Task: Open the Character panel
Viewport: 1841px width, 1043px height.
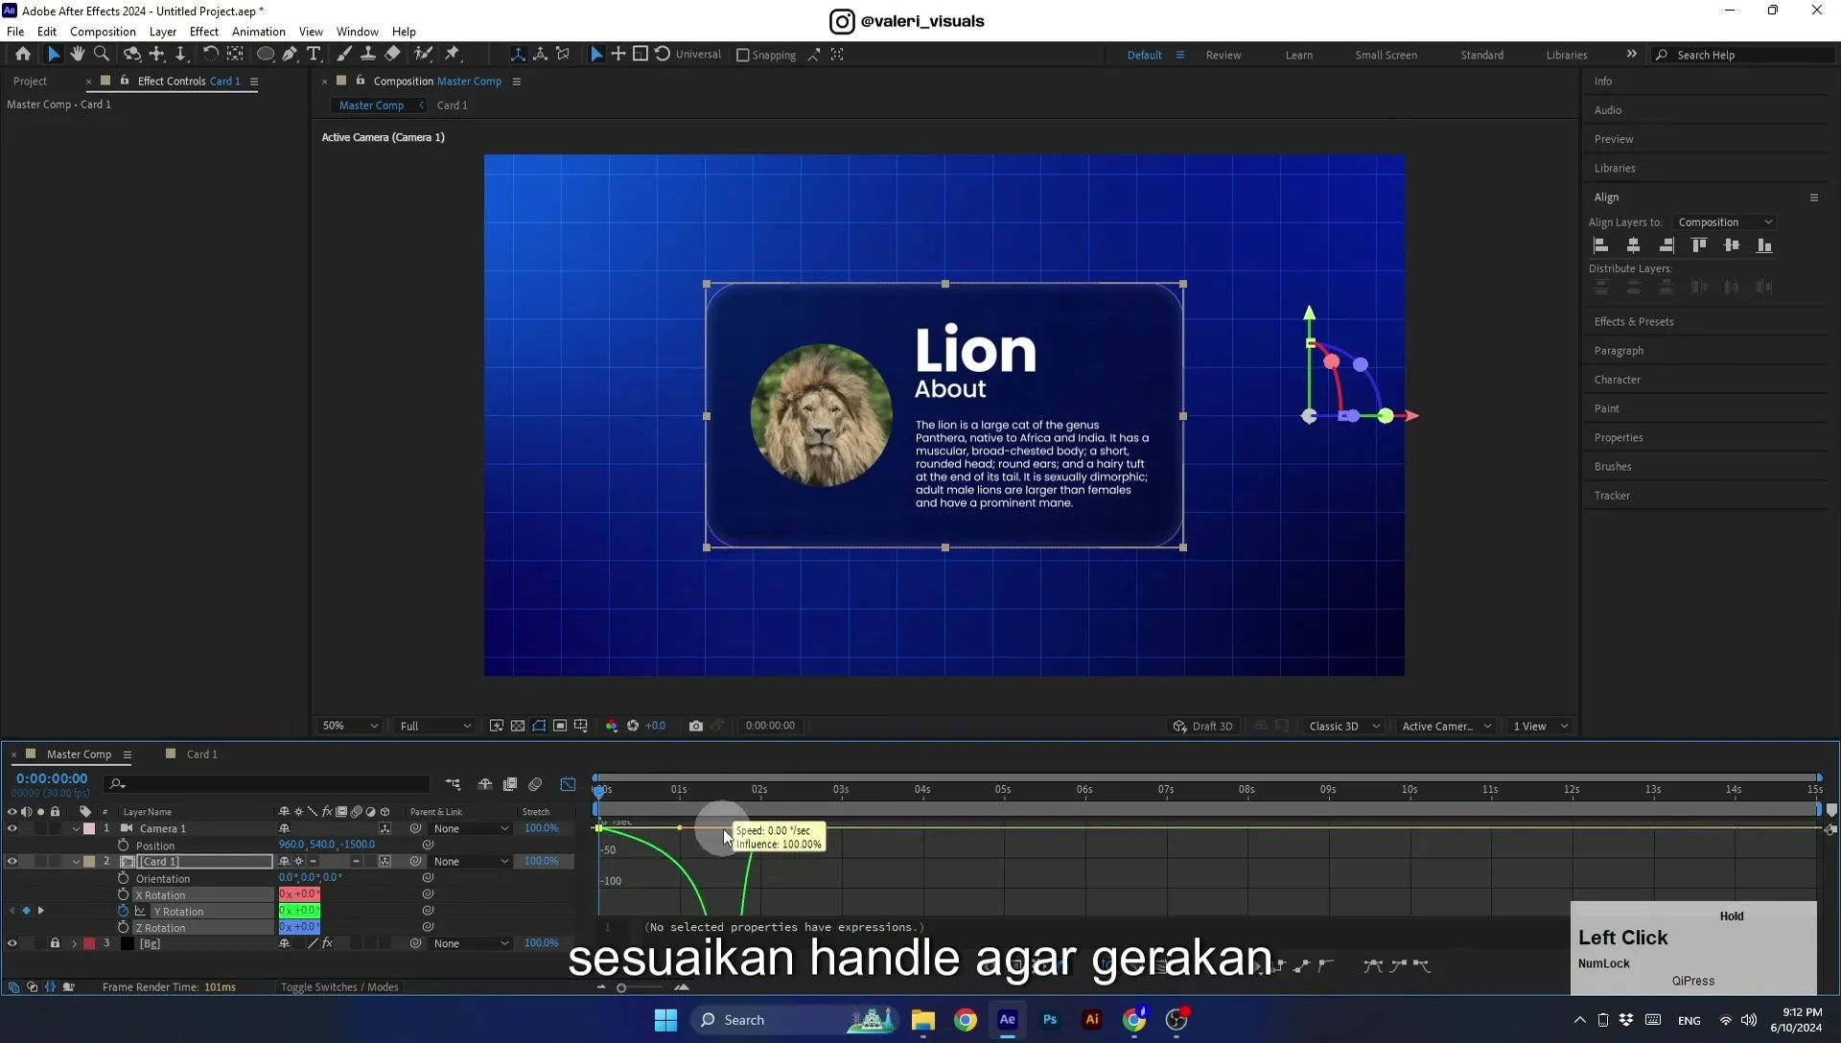Action: (1618, 380)
